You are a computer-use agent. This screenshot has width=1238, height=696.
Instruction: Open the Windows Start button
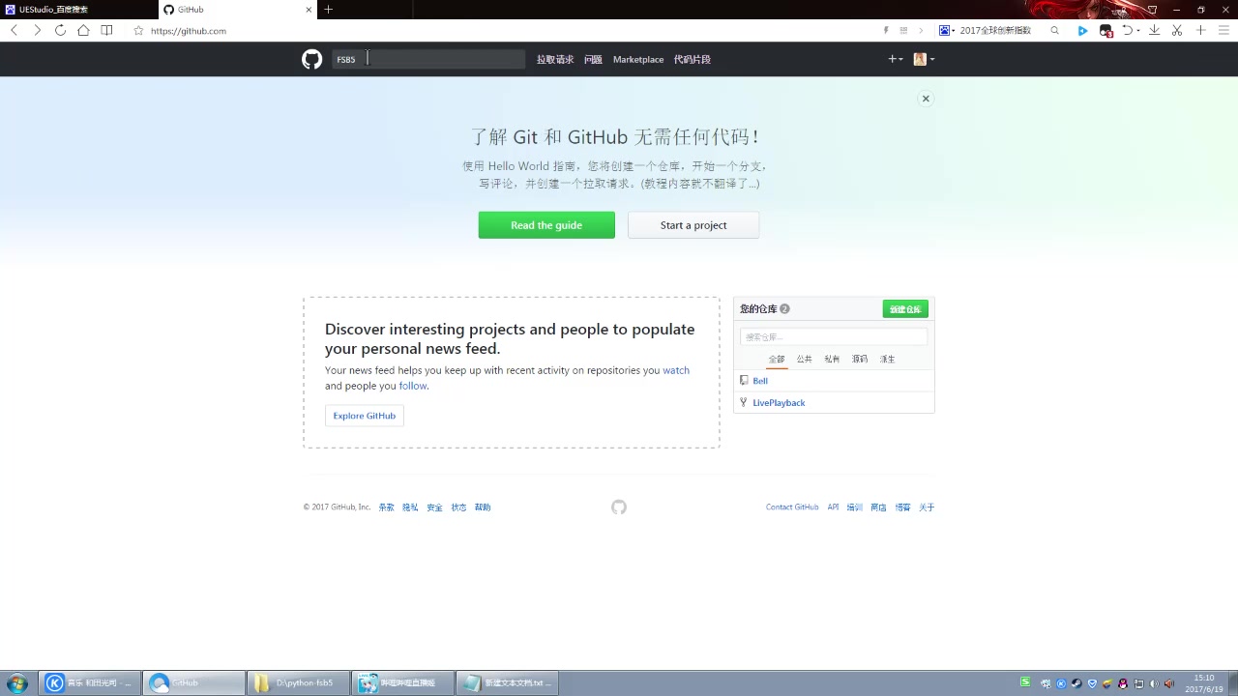click(x=17, y=682)
